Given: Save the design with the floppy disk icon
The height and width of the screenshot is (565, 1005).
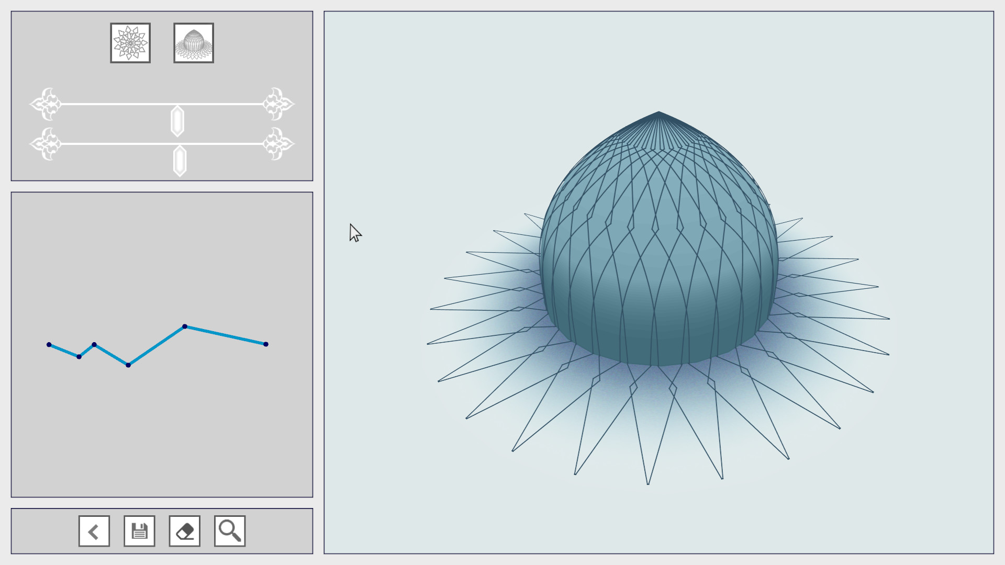Looking at the screenshot, I should click(x=139, y=530).
